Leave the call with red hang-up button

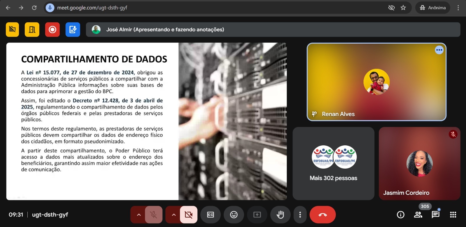click(322, 215)
